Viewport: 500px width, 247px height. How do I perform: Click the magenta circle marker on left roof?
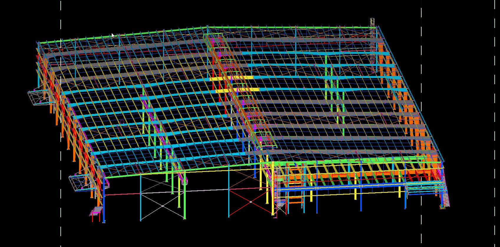point(122,122)
